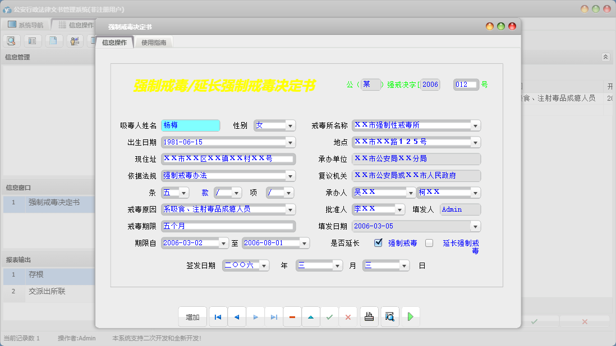Switch to the 使用指南 tab
Screen dimensions: 616x346
[x=153, y=41]
